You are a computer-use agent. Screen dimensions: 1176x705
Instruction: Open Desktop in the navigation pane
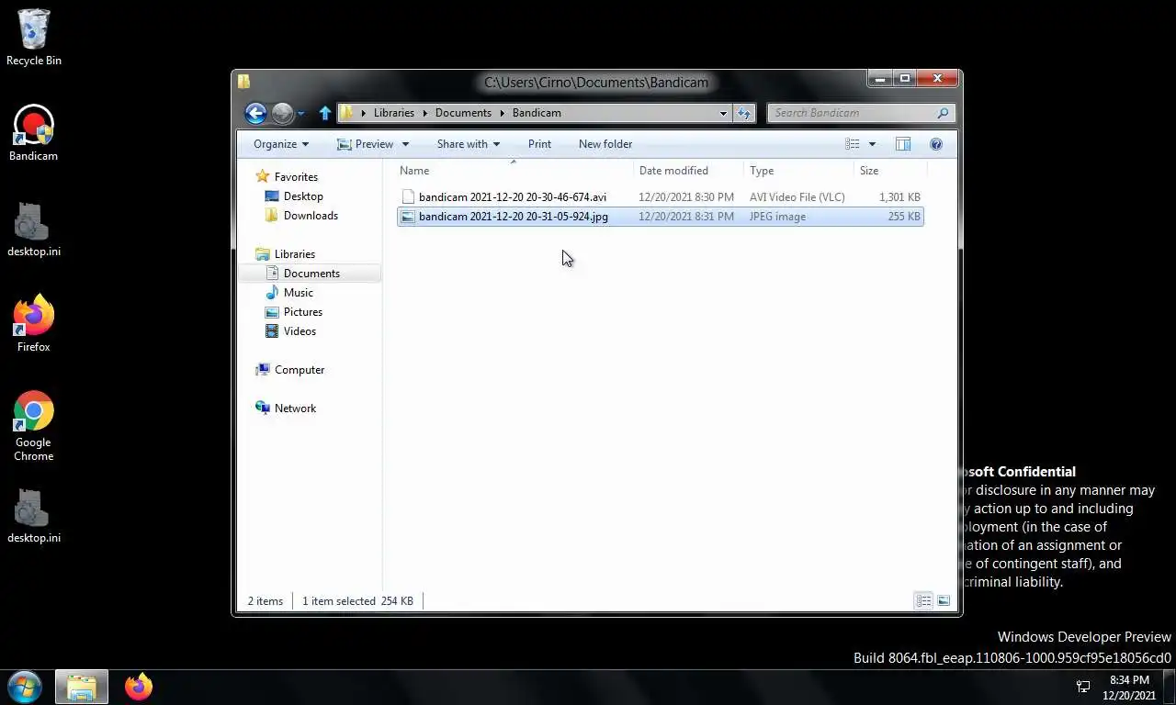coord(303,196)
